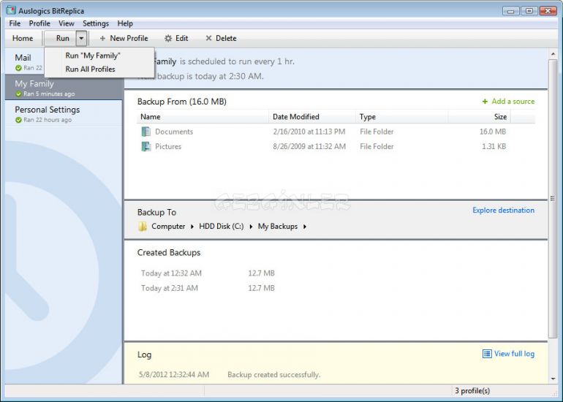Image resolution: width=563 pixels, height=402 pixels.
Task: Click the Edit toolbar button
Action: pyautogui.click(x=176, y=38)
